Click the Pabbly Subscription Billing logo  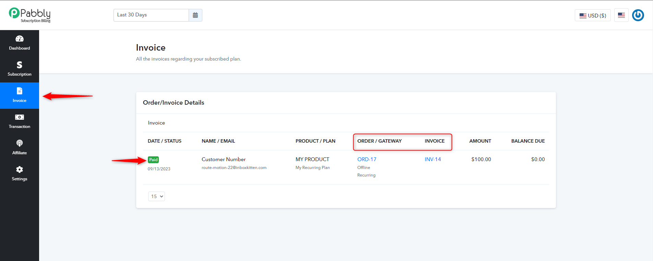click(30, 15)
